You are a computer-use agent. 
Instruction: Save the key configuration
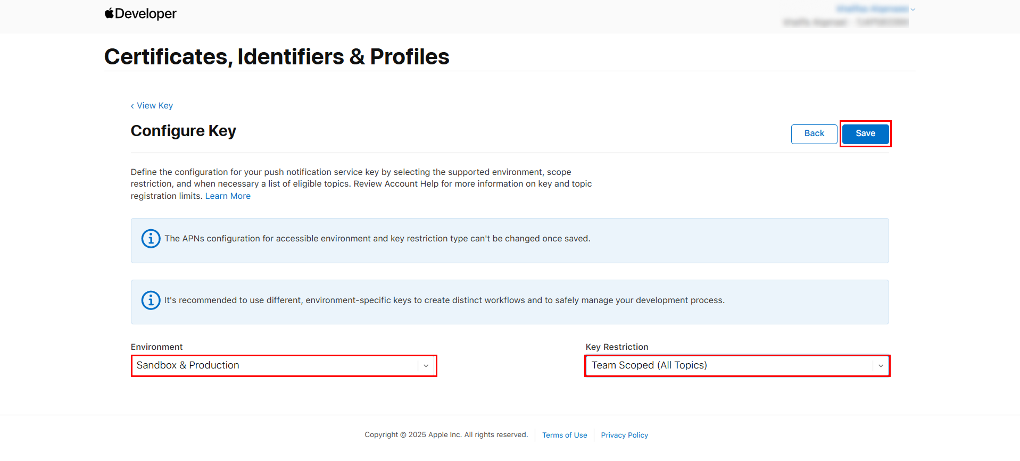coord(865,133)
